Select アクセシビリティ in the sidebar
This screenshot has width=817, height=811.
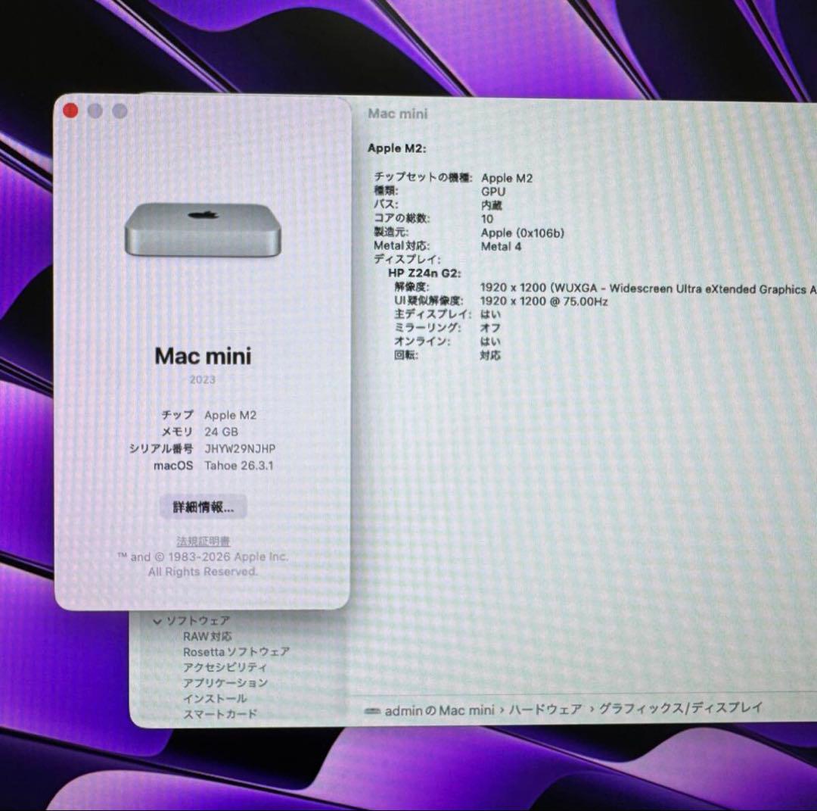pos(225,668)
